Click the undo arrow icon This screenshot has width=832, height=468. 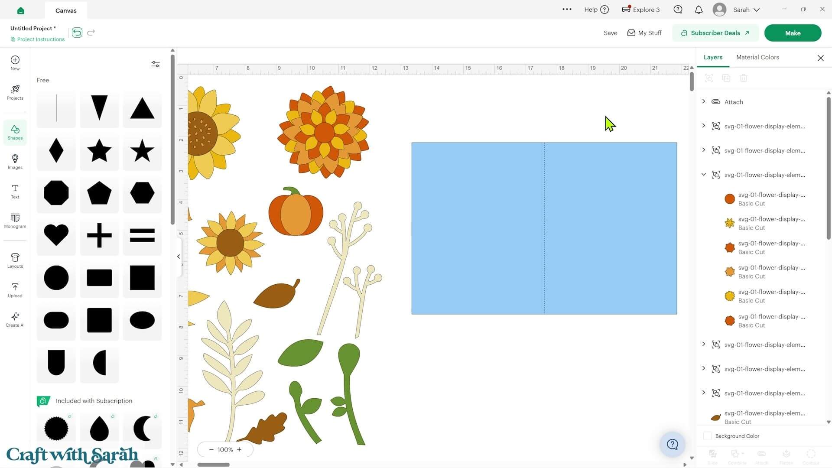(77, 32)
